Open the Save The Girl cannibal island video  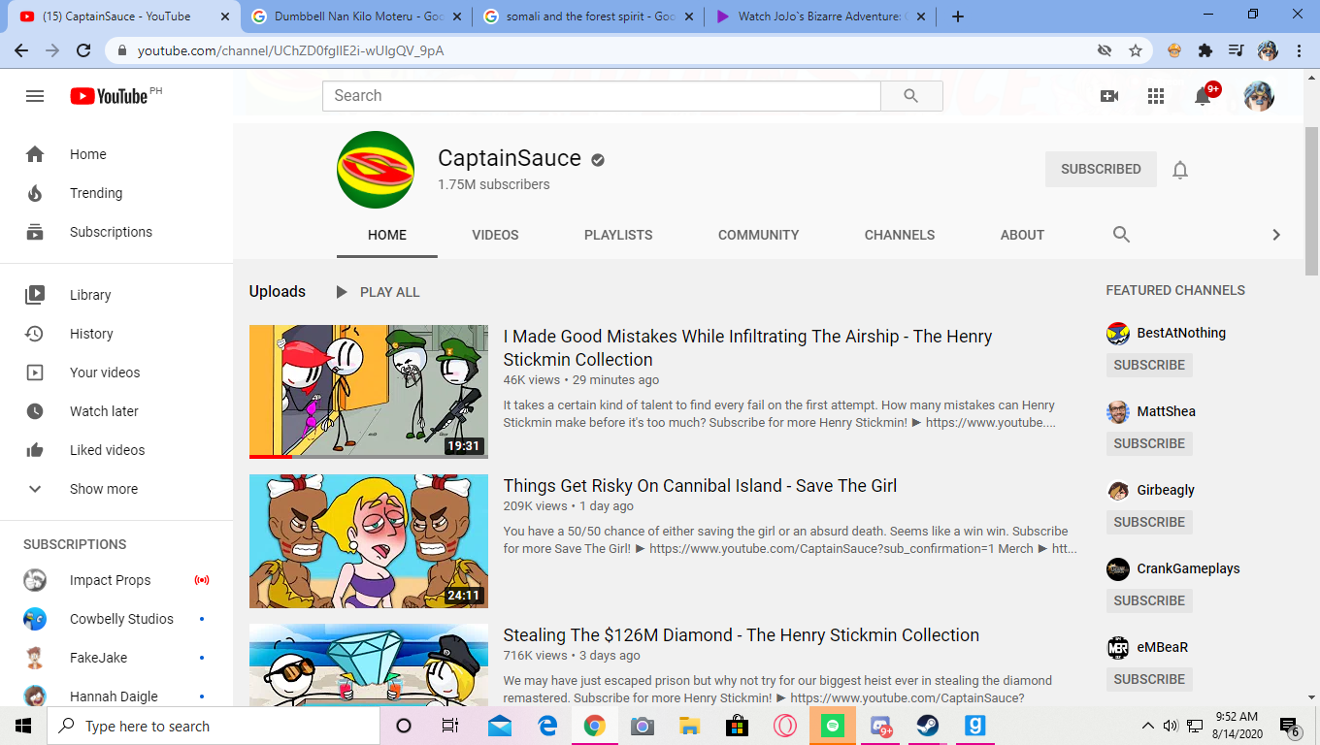click(699, 485)
